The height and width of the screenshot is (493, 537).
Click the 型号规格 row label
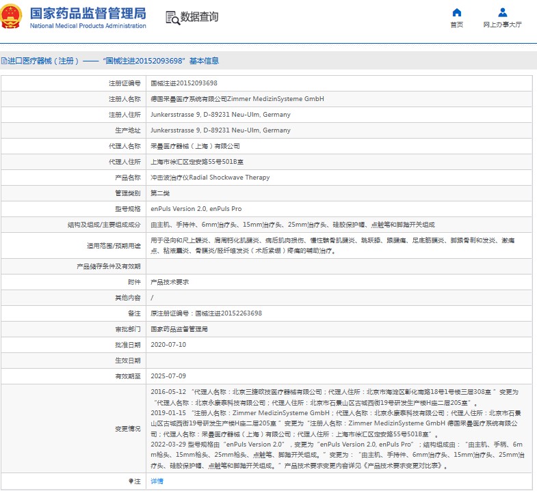tap(128, 209)
